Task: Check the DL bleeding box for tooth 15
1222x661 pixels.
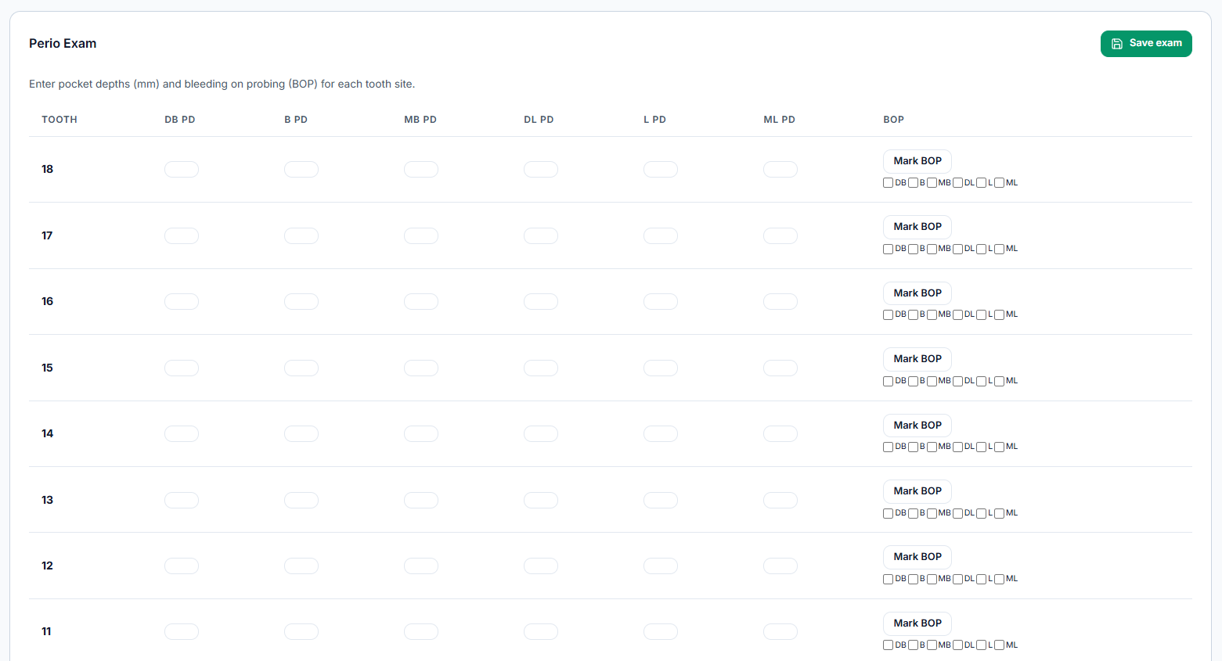Action: point(957,381)
